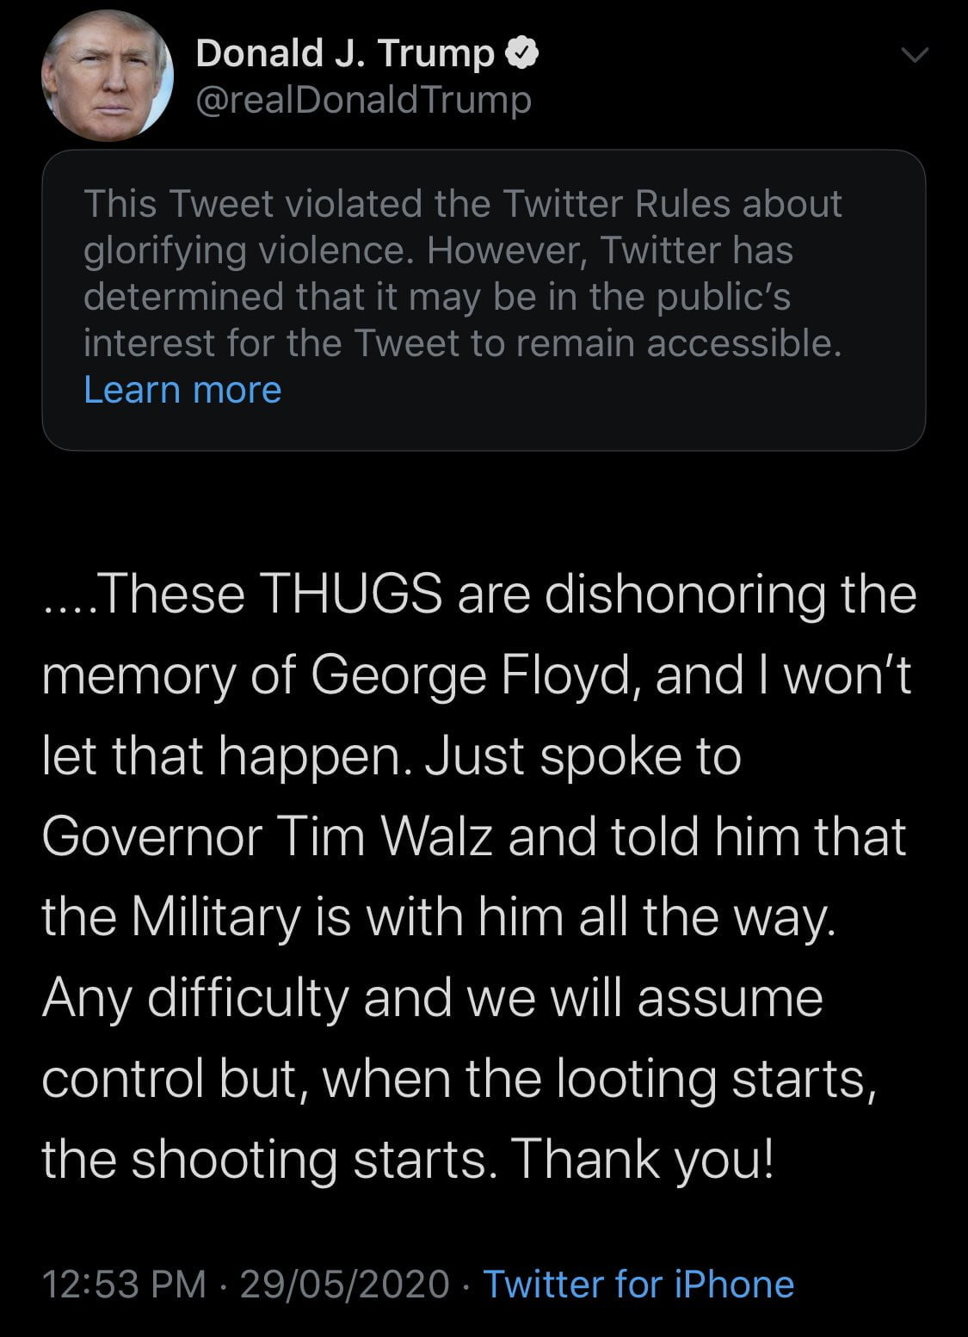Open the tweet options chevron menu
The height and width of the screenshot is (1337, 968).
[914, 56]
